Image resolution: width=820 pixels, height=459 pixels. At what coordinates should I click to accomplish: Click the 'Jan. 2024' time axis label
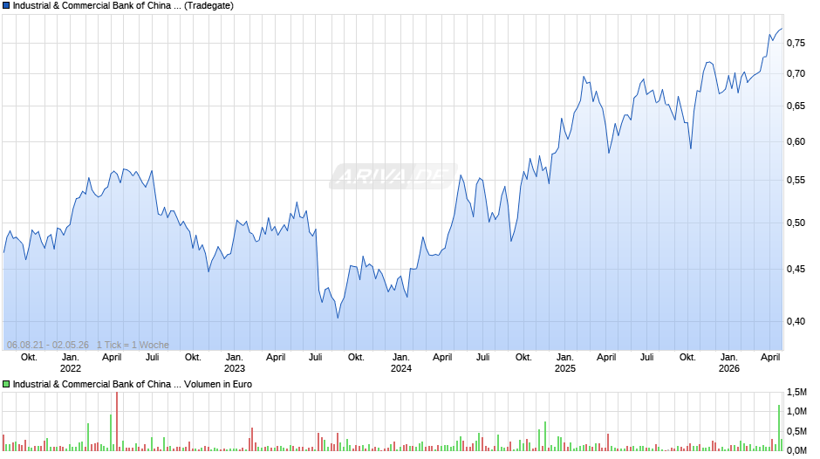[401, 363]
